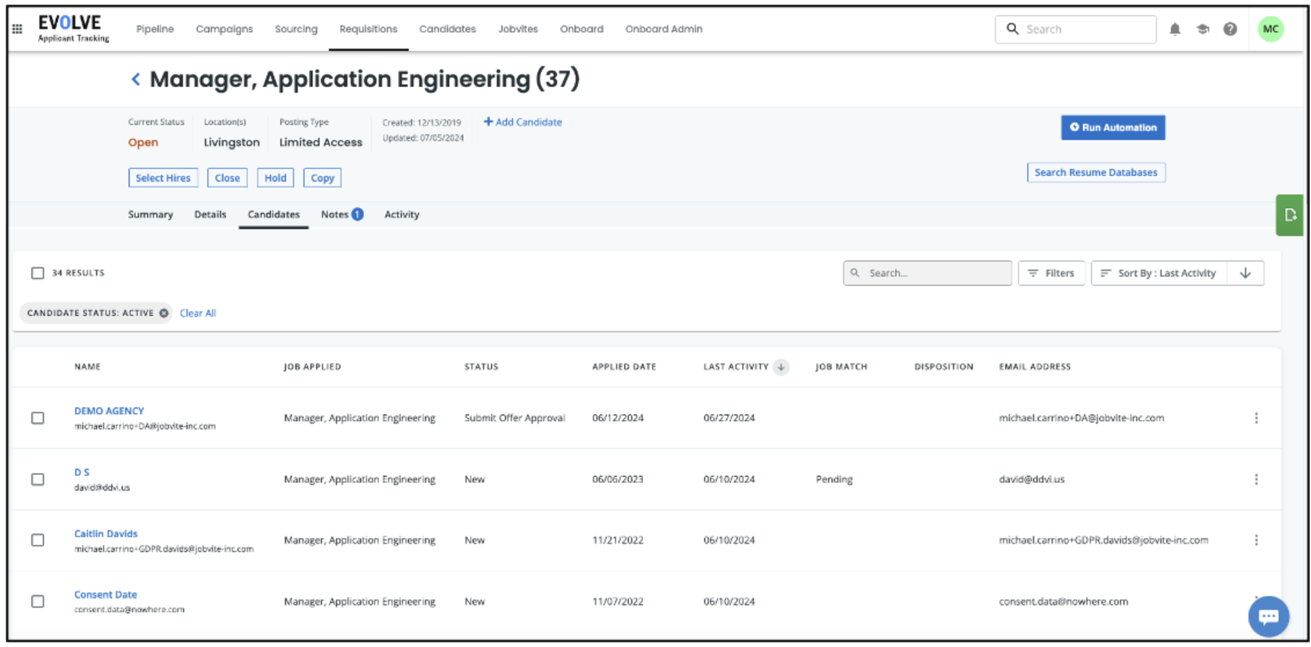Open the Campaigns nav item
Screen dimensions: 1311x647
[224, 29]
